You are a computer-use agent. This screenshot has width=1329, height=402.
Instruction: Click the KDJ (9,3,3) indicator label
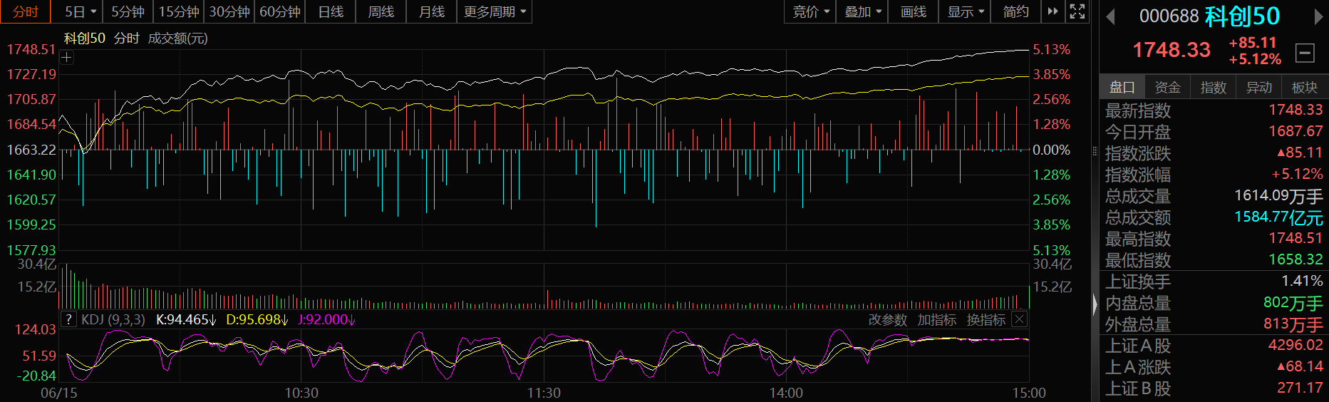click(x=113, y=319)
